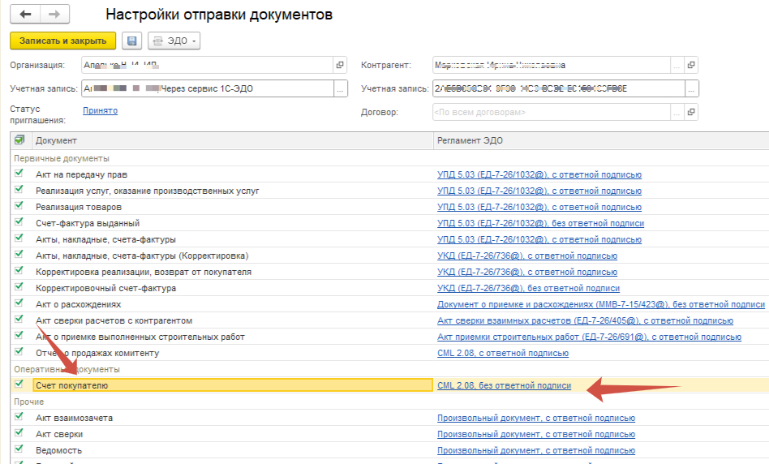Click the Записать и закрыть button
769x464 pixels.
pos(63,41)
